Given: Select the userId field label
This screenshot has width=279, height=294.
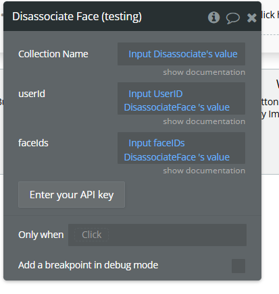Looking at the screenshot, I should (x=32, y=94).
